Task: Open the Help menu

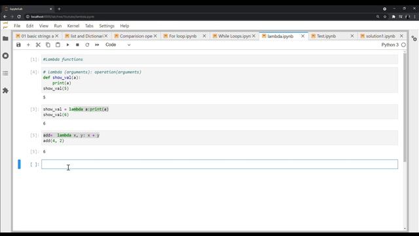Action: [x=124, y=26]
